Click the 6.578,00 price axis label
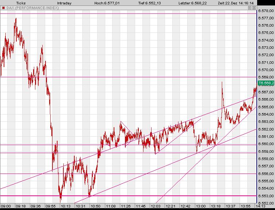This screenshot has height=210, width=275. pyautogui.click(x=266, y=11)
